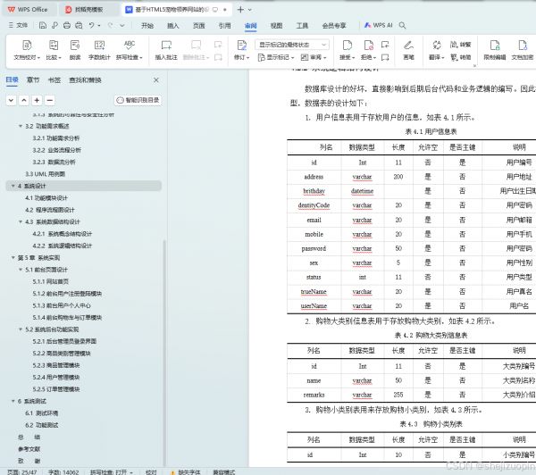Viewport: 536px width, 475px height.
Task: Collapse the 第5章 系统实现 node
Action: pyautogui.click(x=13, y=258)
